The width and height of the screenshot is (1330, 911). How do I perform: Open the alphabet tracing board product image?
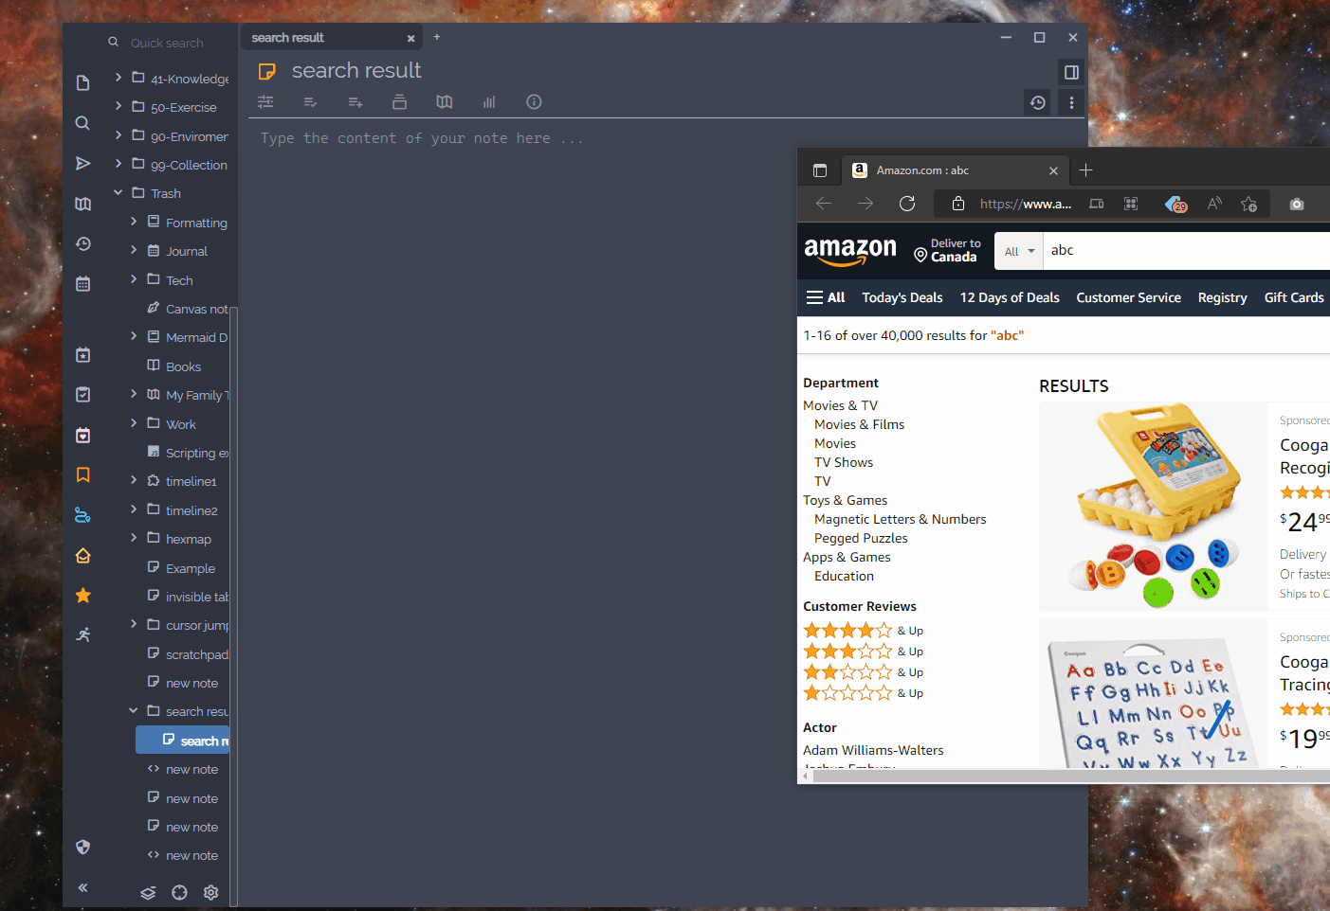[x=1154, y=694]
